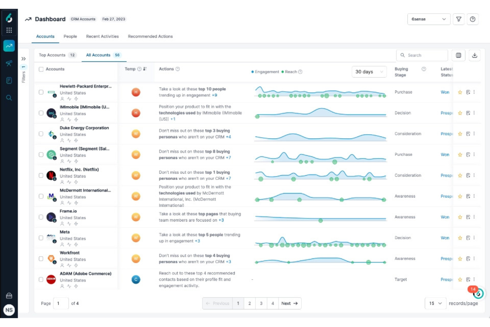This screenshot has height=327, width=490.
Task: Check the checkbox for Duke Energy Corporation
Action: point(41,134)
